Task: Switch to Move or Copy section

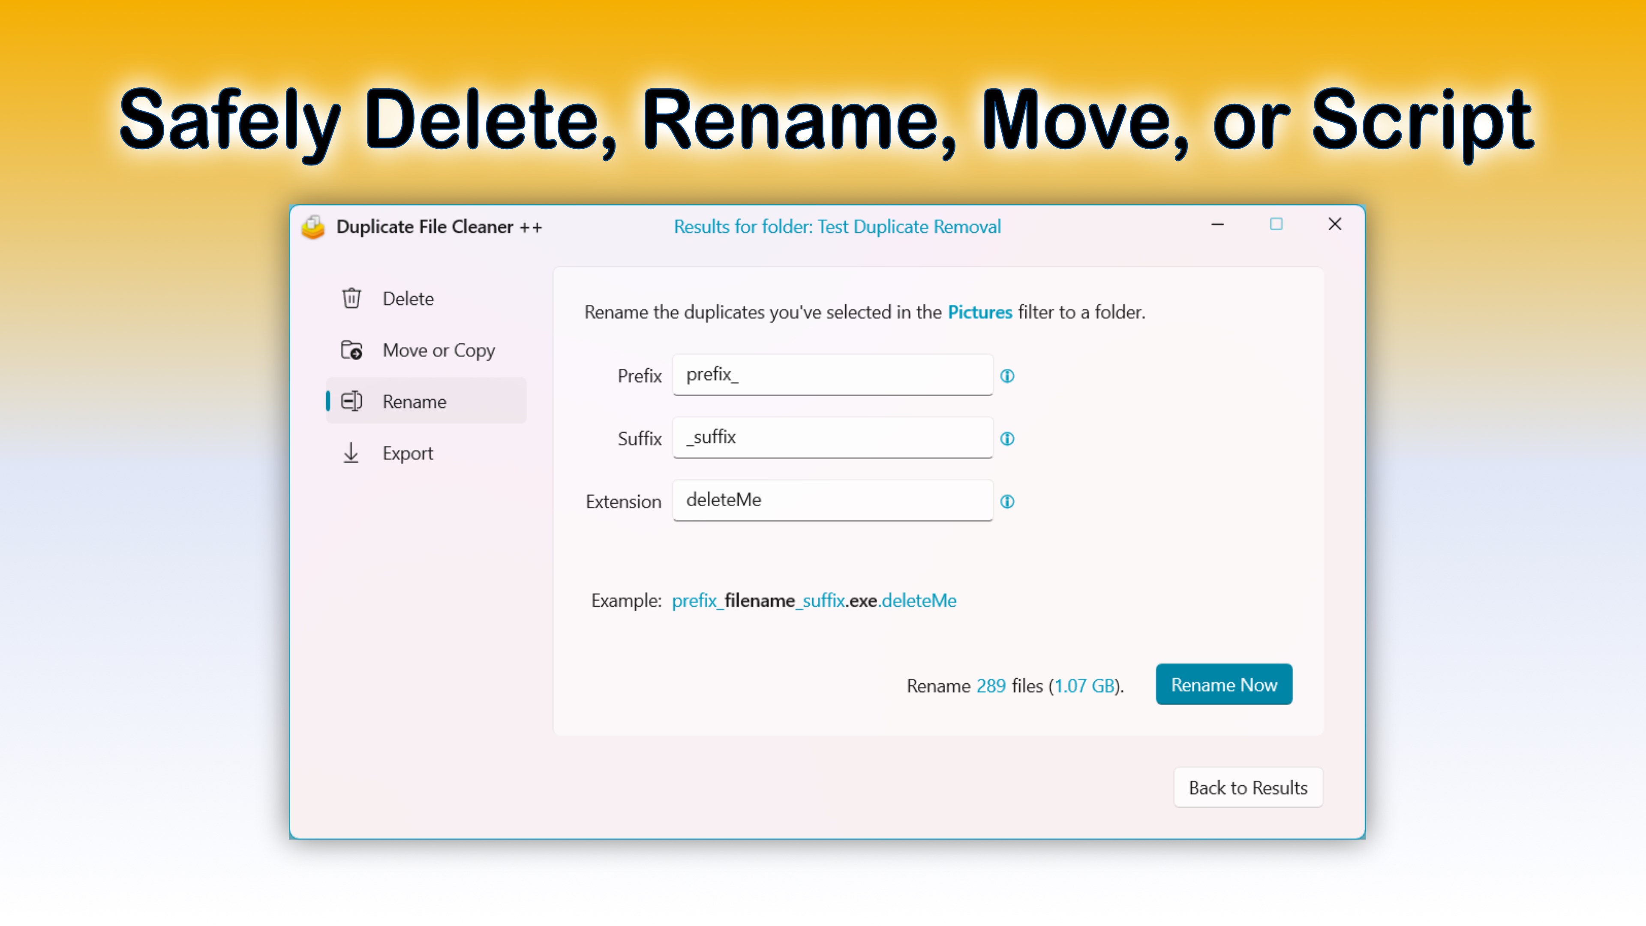Action: pyautogui.click(x=439, y=350)
